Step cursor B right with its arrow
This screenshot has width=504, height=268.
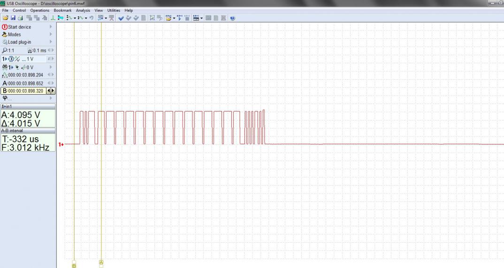pyautogui.click(x=53, y=91)
